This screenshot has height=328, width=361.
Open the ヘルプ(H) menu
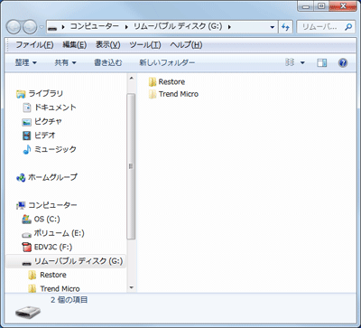coord(186,45)
